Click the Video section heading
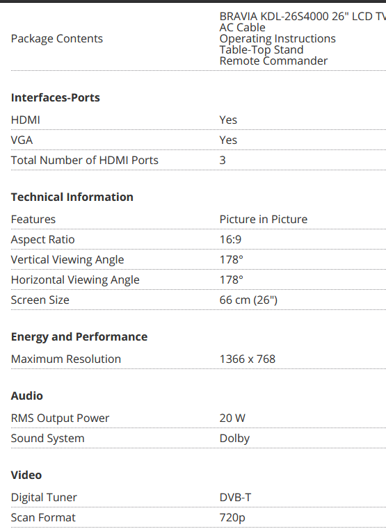 tap(26, 475)
